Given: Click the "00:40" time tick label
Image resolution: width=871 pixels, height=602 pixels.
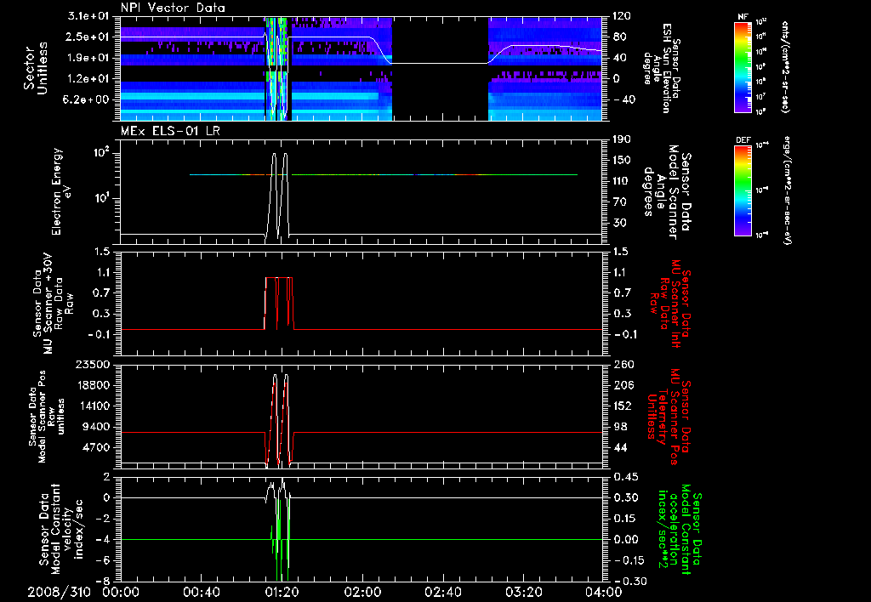Looking at the screenshot, I should [x=201, y=592].
